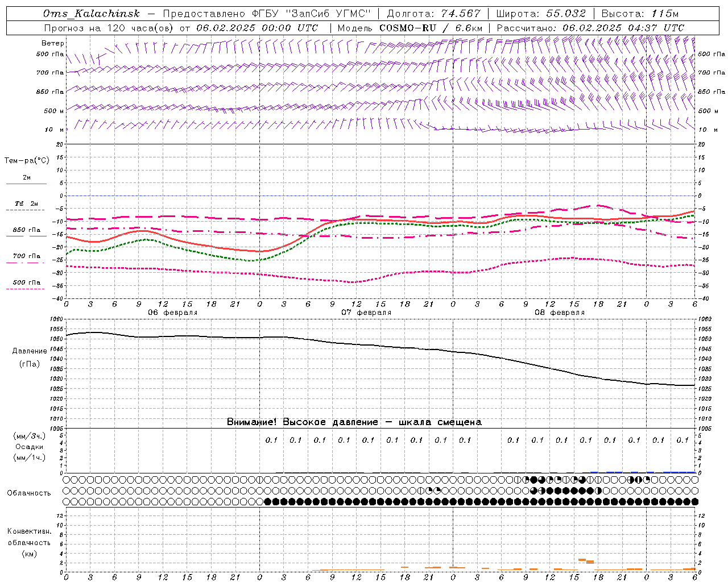Screen dimensions: 728x582
Task: Click the (км) unit under convective cloud label
Action: [29, 554]
